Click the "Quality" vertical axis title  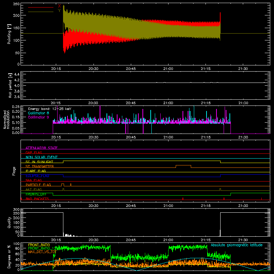9,222
